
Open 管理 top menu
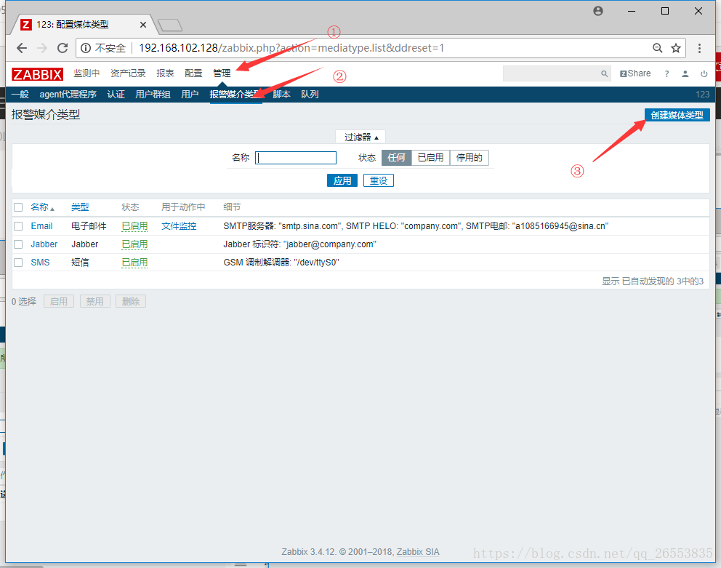pyautogui.click(x=222, y=73)
